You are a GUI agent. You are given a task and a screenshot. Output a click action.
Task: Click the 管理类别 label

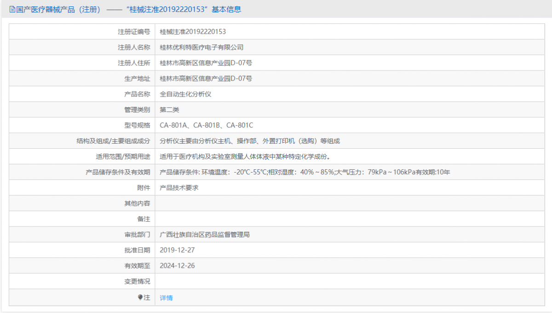click(x=137, y=110)
